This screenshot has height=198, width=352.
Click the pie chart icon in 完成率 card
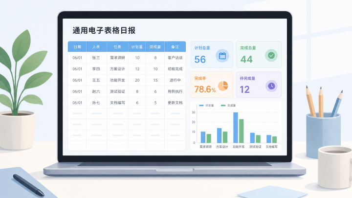pyautogui.click(x=223, y=86)
